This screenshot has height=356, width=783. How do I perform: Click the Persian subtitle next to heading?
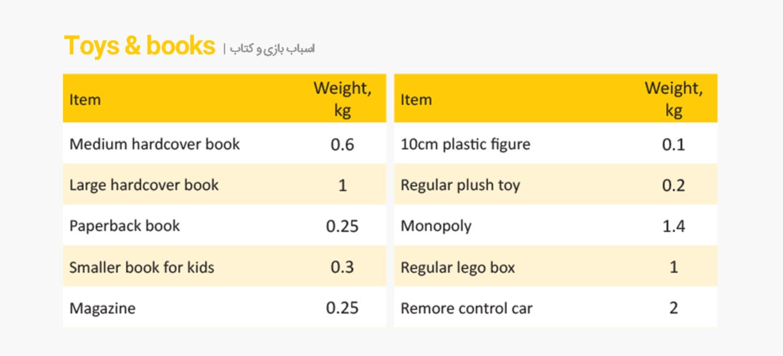272,49
